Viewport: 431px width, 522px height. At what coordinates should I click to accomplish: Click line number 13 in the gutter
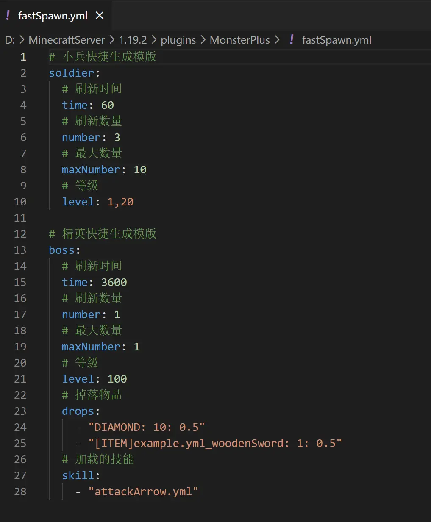[20, 250]
